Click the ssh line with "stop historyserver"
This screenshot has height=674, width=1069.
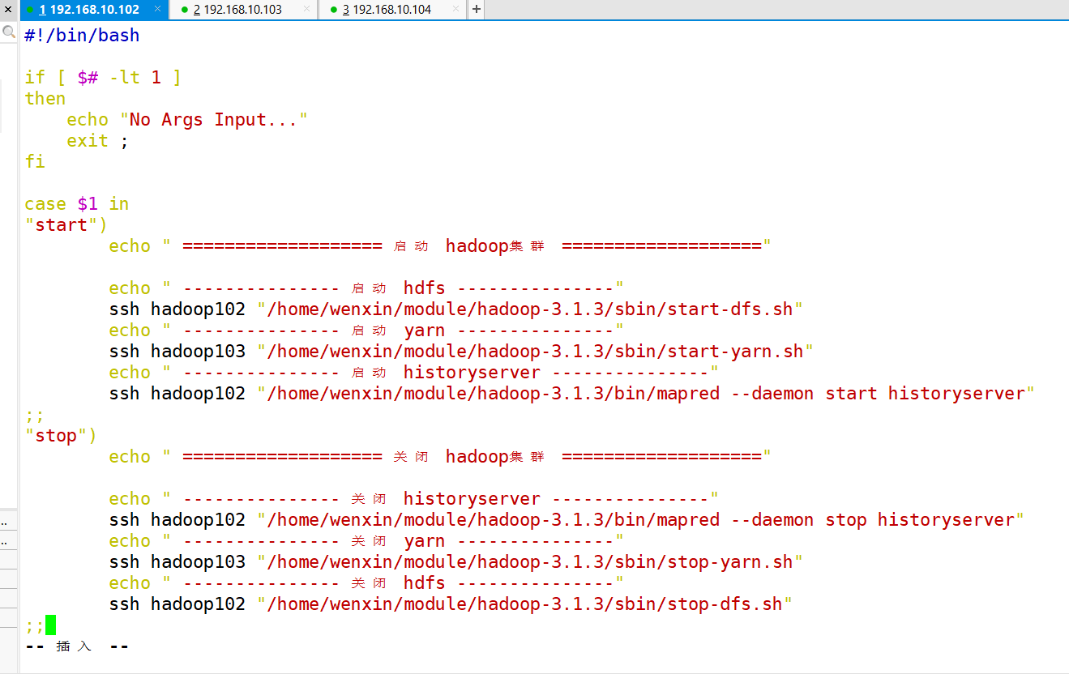click(567, 520)
